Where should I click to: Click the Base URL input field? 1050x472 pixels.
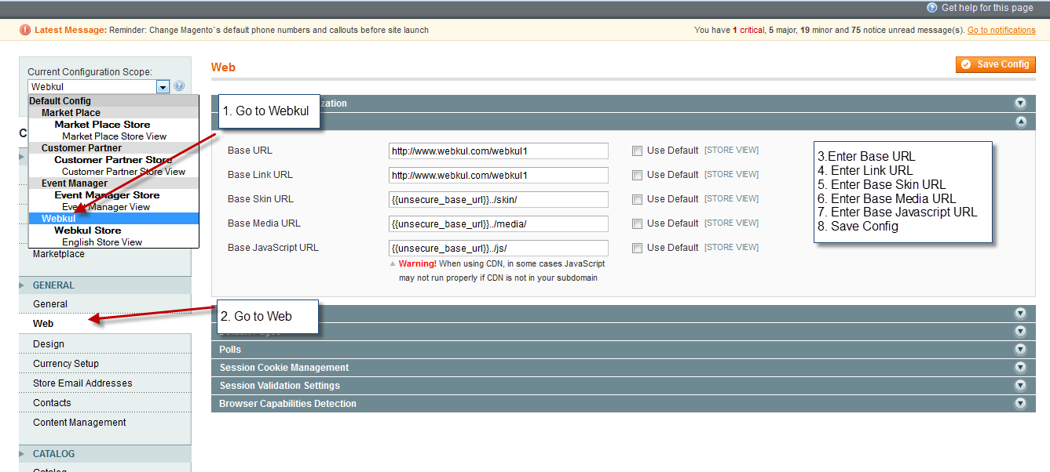[499, 151]
